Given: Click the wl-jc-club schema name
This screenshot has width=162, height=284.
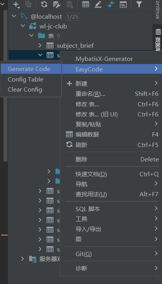Looking at the screenshot, I should pos(53,26).
